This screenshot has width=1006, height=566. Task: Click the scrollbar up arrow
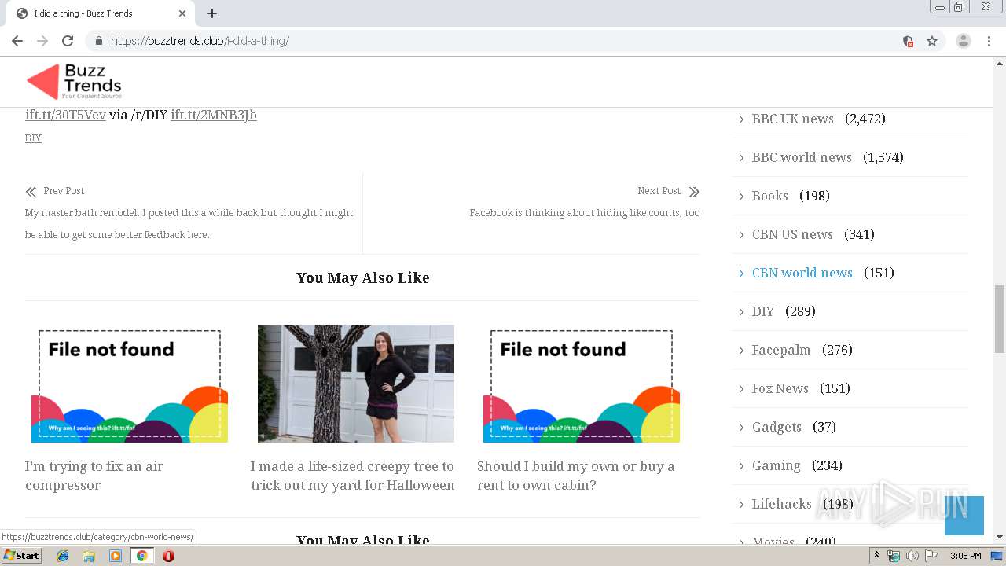tap(1000, 63)
